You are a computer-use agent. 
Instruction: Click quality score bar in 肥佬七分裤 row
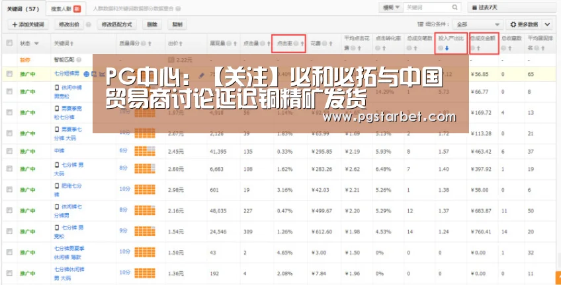coord(144,190)
